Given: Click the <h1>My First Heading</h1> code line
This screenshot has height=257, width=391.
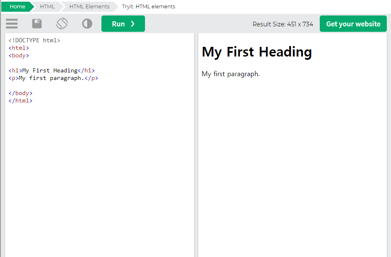Looking at the screenshot, I should tap(52, 70).
